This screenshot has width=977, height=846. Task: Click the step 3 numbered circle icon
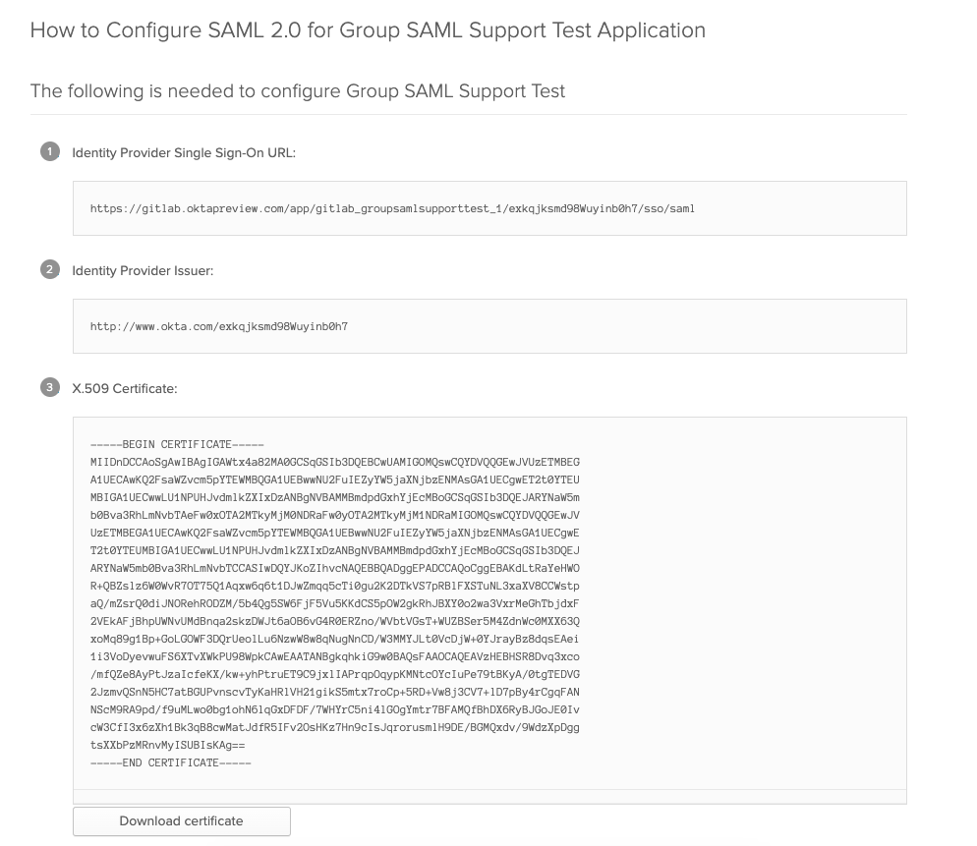[x=49, y=387]
